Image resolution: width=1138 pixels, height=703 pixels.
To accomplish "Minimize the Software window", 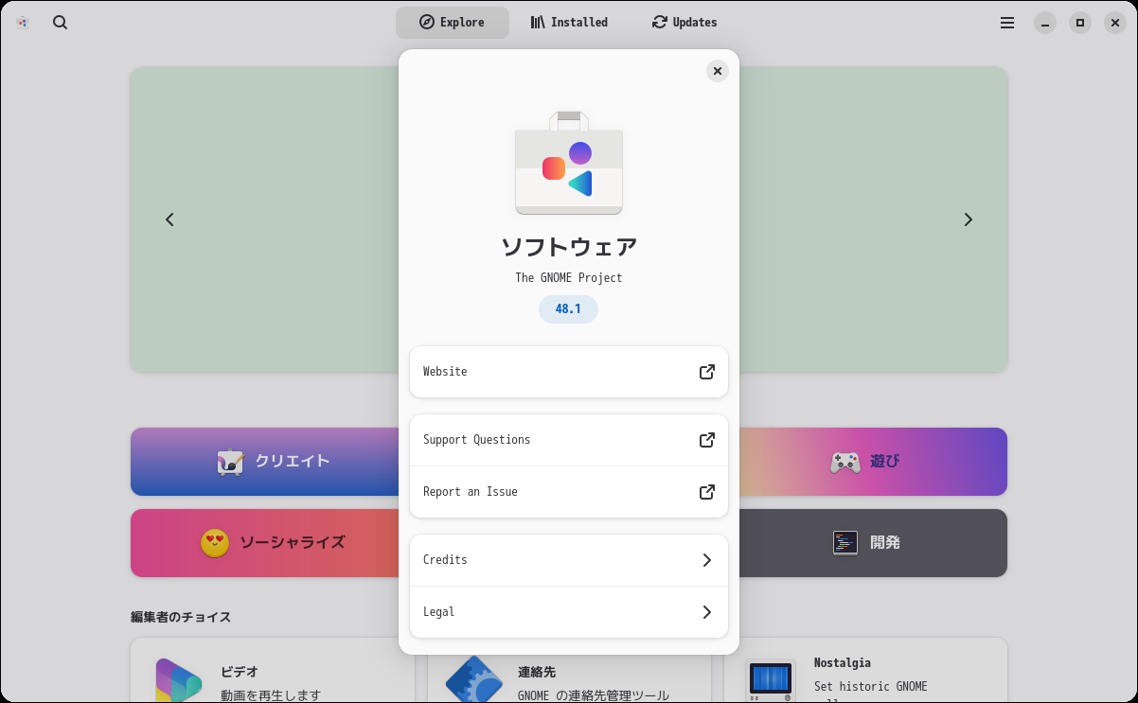I will coord(1044,23).
